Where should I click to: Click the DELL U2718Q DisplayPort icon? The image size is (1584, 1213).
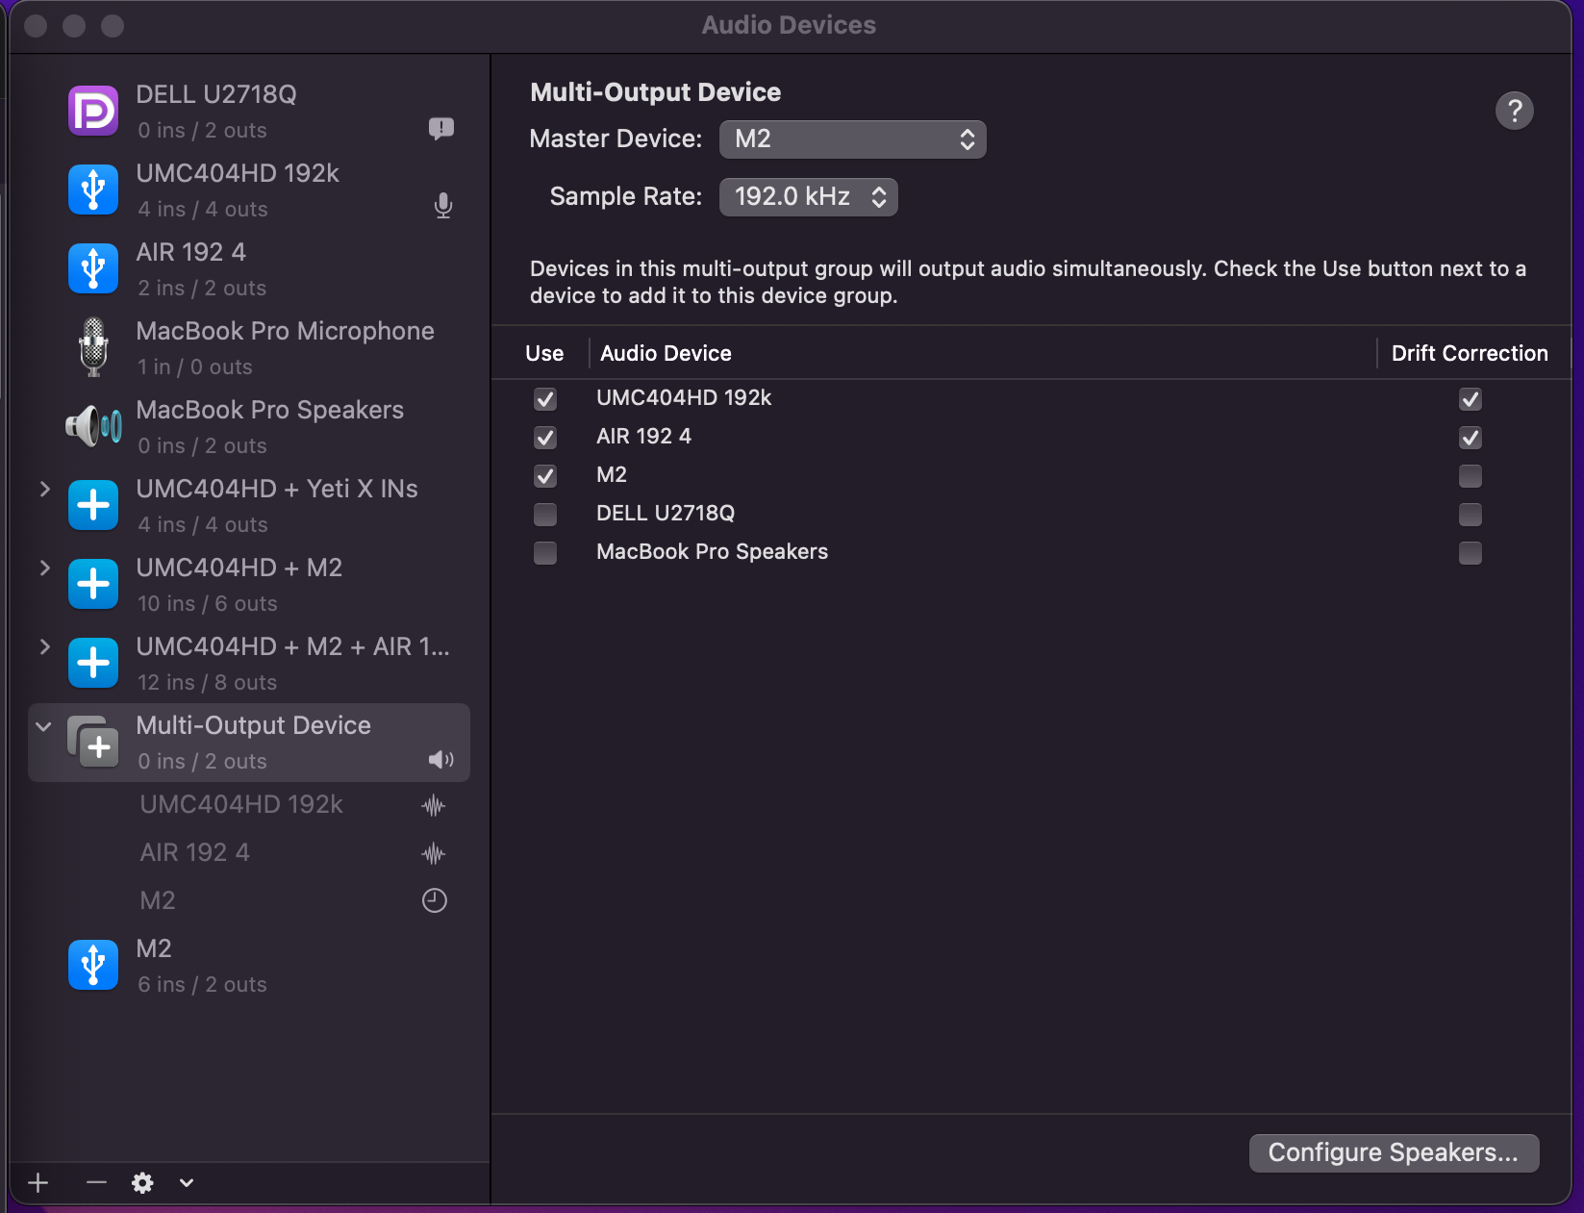pos(93,111)
